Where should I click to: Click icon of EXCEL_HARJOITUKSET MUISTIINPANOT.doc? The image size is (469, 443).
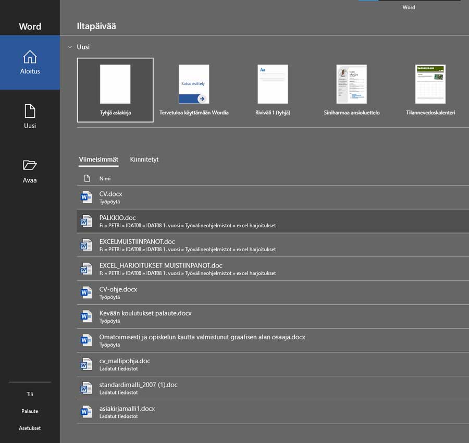(x=86, y=269)
